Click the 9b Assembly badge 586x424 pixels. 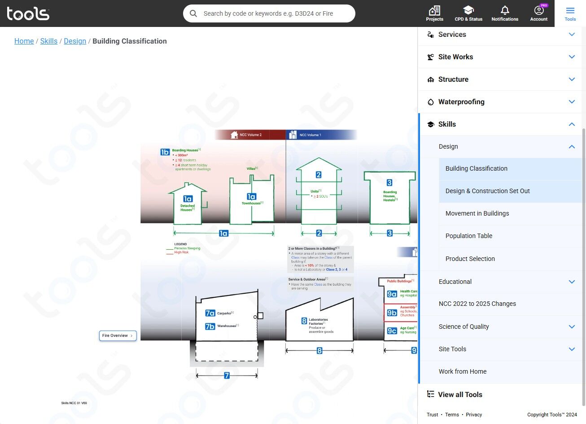tap(392, 313)
